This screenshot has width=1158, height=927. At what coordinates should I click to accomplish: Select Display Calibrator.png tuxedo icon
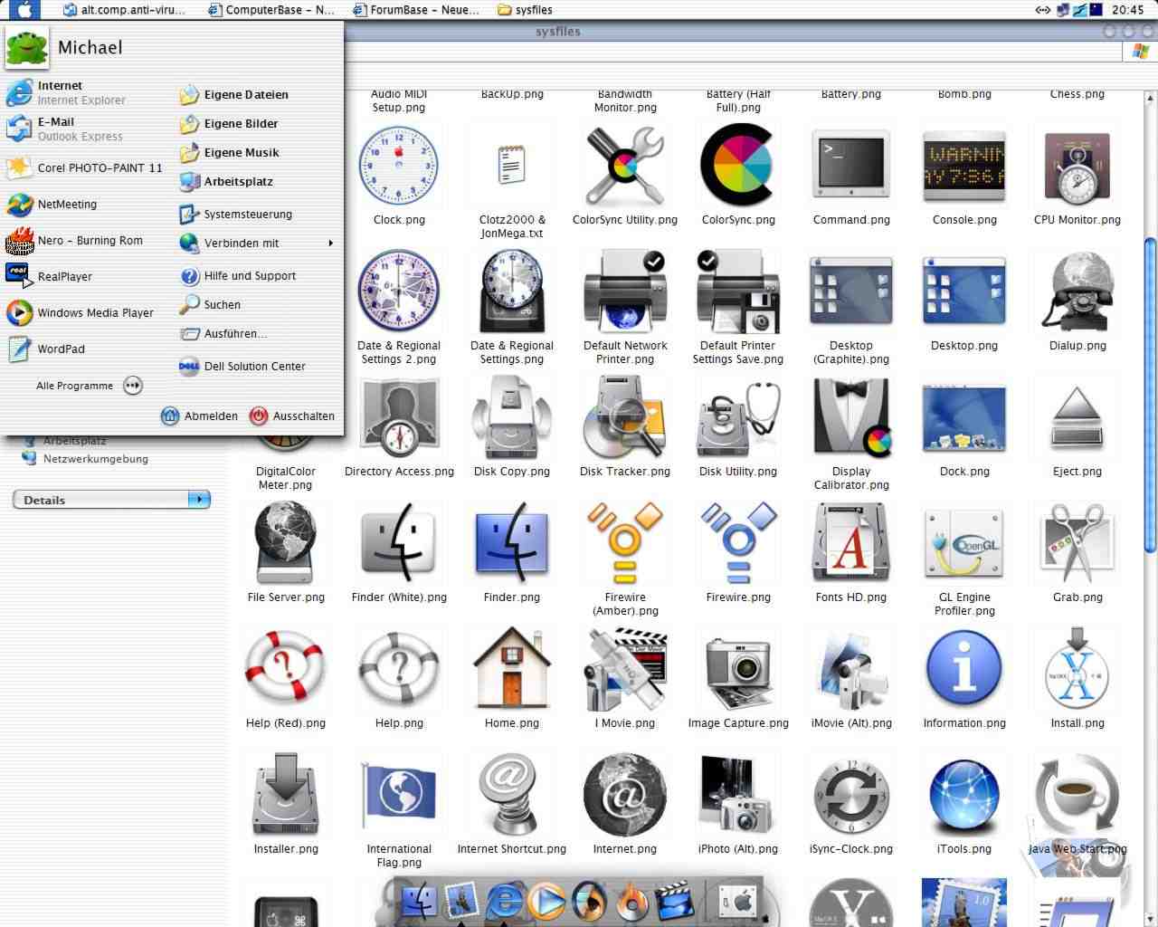click(x=851, y=418)
